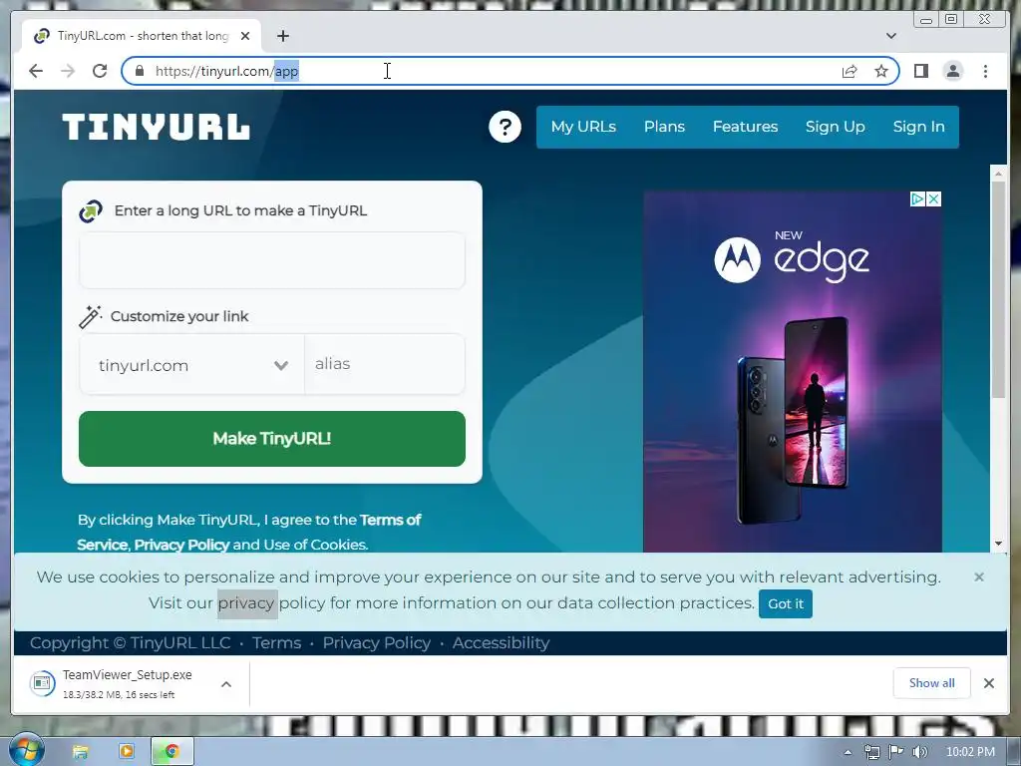
Task: Select the TinyURL.com browser tab
Action: point(142,36)
